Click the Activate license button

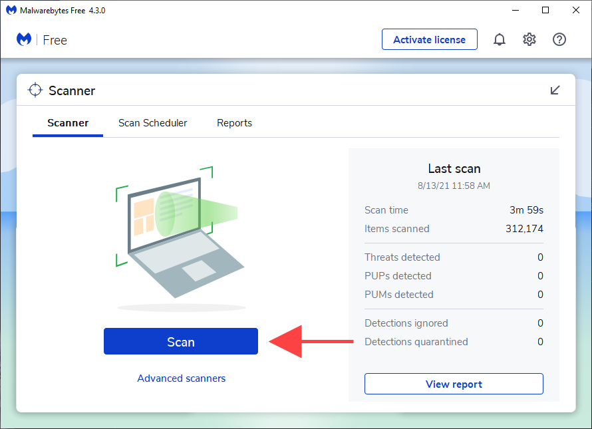click(429, 39)
